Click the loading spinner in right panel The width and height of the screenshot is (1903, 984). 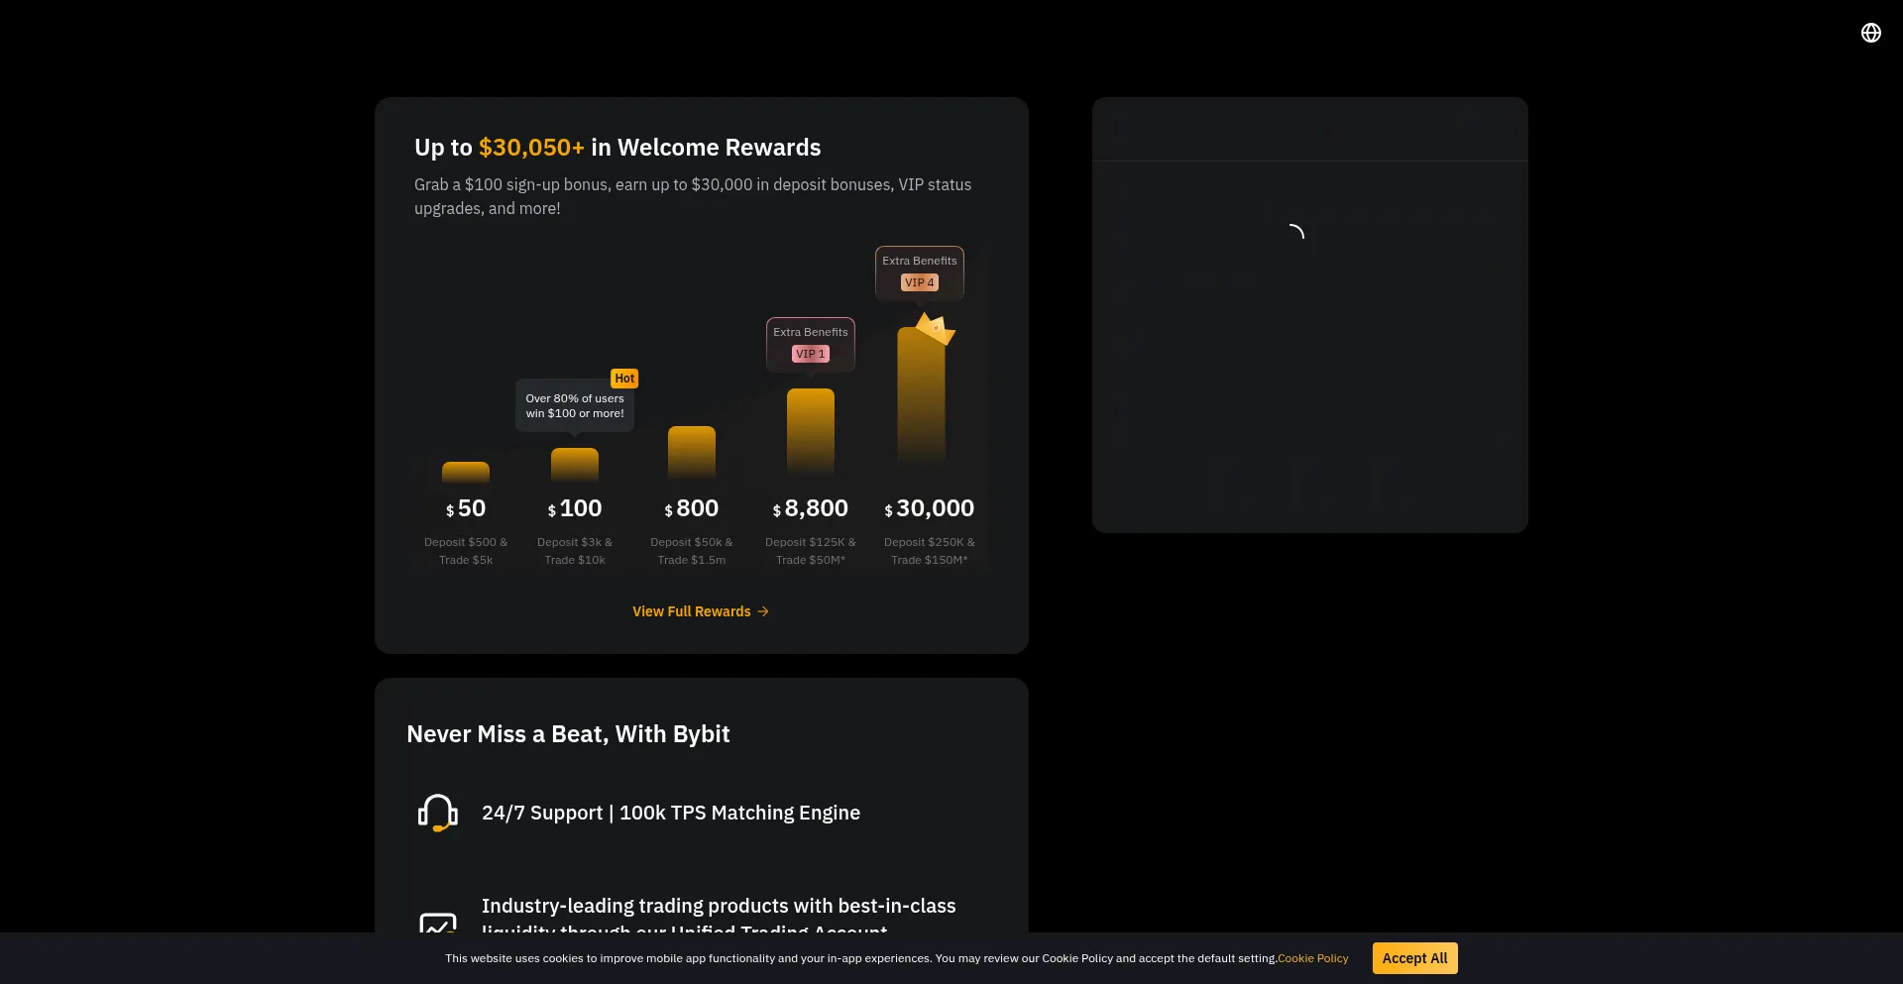1293,234
